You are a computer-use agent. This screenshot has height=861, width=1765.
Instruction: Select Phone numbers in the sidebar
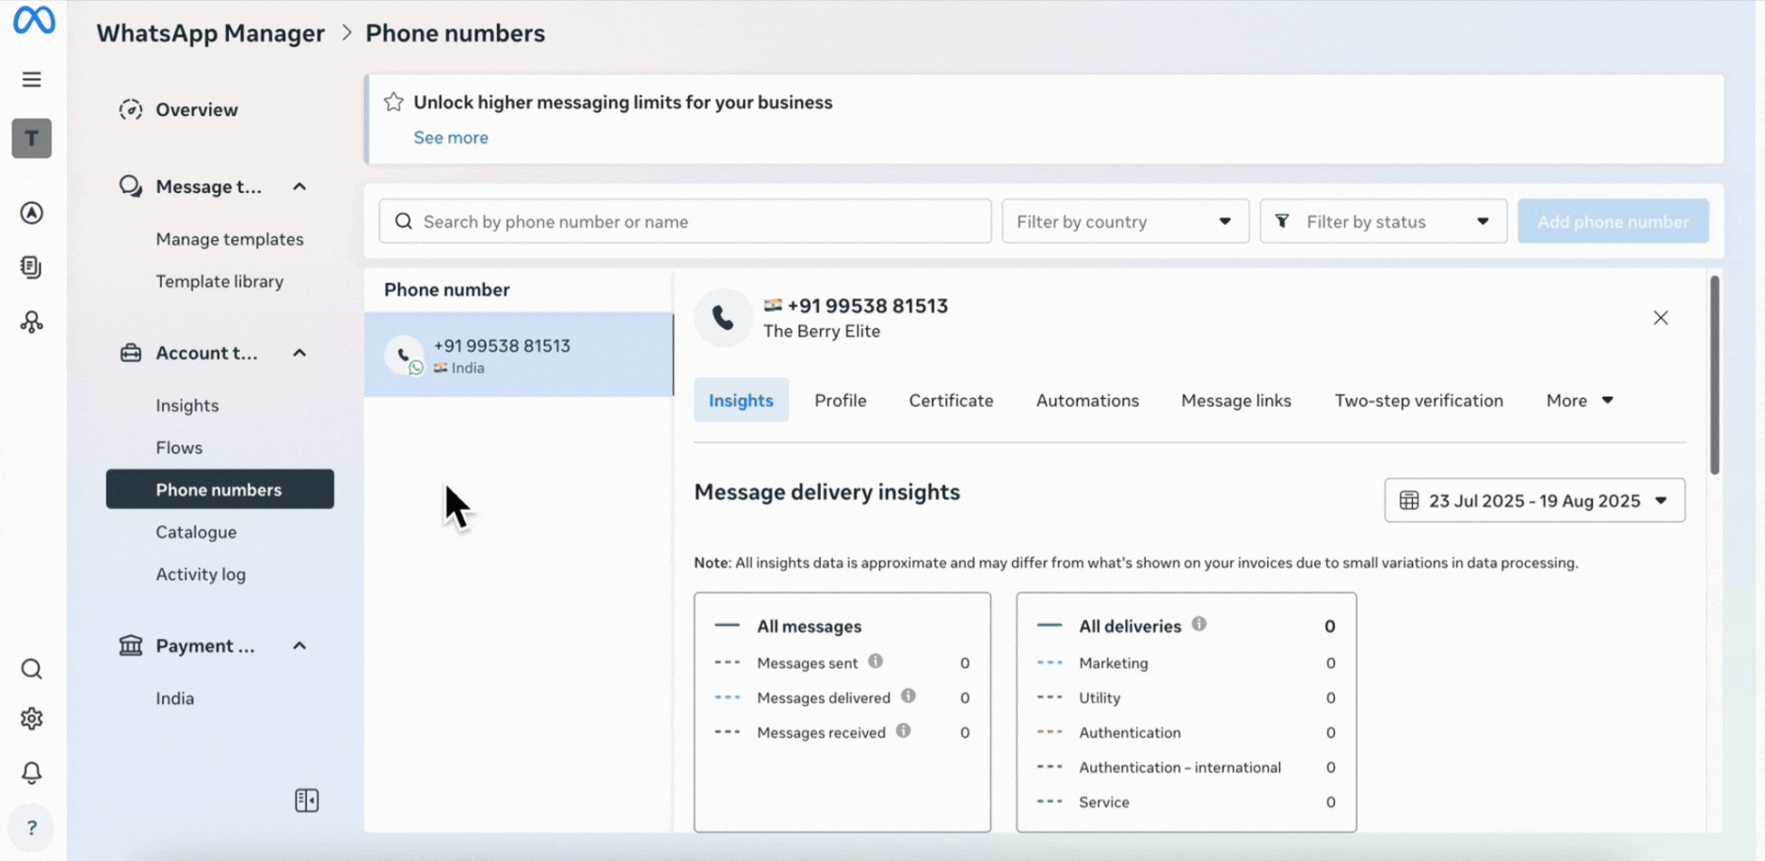tap(219, 489)
